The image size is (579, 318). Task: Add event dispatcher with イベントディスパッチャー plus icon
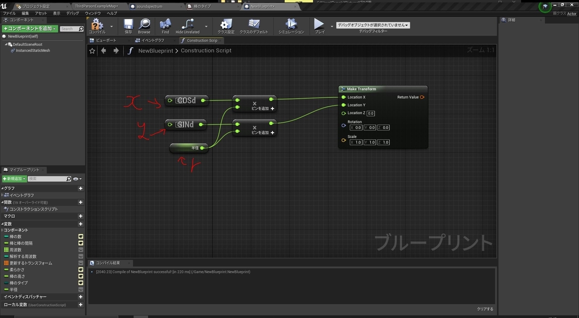(81, 297)
